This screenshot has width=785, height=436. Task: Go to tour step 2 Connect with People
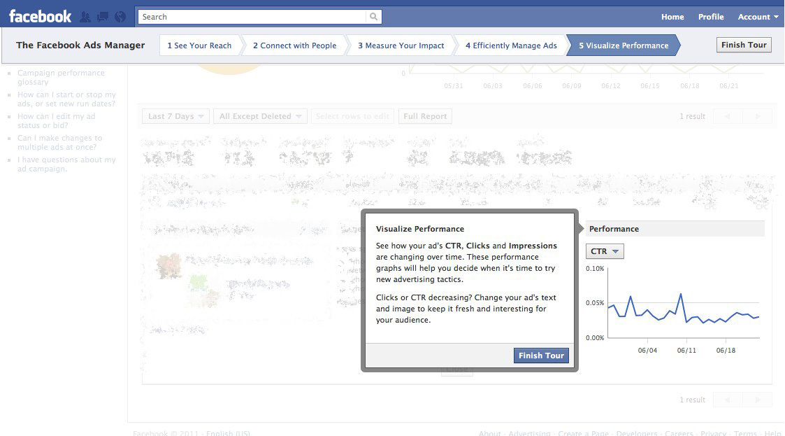point(294,45)
